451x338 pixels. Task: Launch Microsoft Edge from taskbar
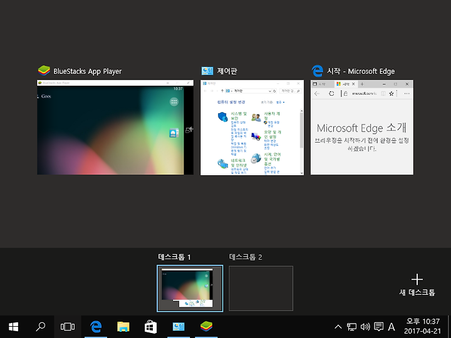click(96, 327)
